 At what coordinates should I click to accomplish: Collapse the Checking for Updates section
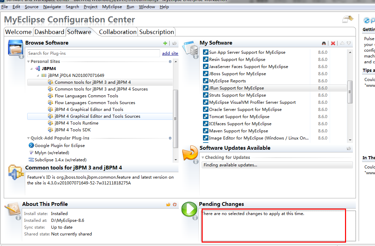(x=203, y=158)
